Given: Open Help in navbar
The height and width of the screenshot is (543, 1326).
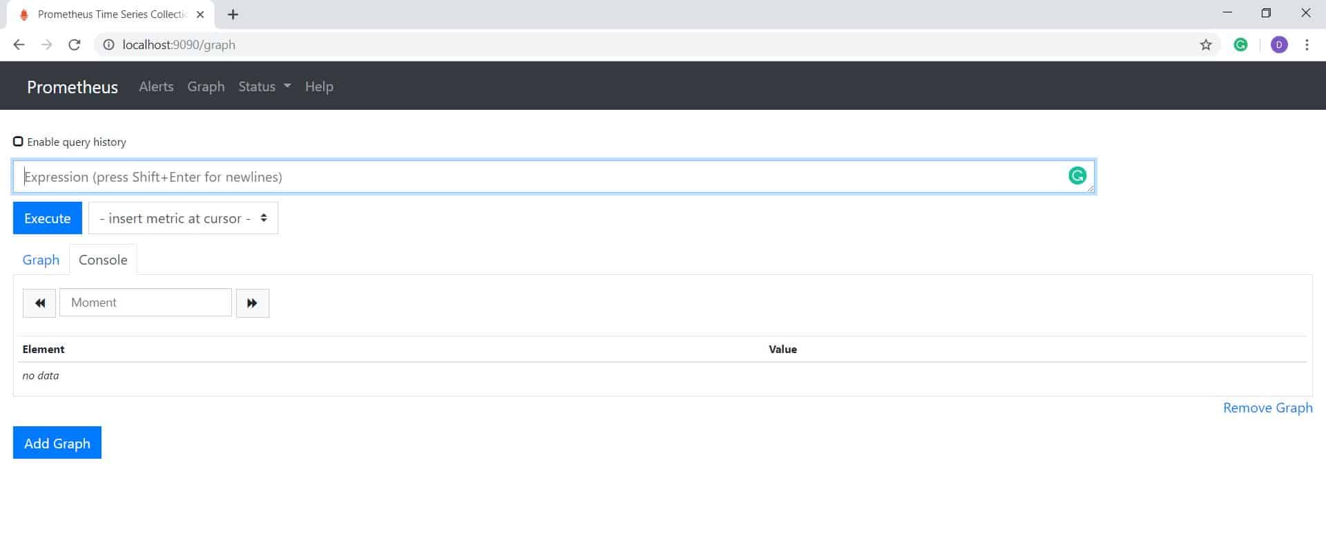Looking at the screenshot, I should [x=319, y=86].
